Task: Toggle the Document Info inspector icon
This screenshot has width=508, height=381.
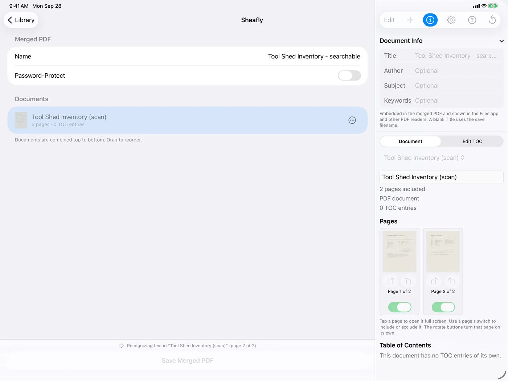Action: (x=430, y=20)
